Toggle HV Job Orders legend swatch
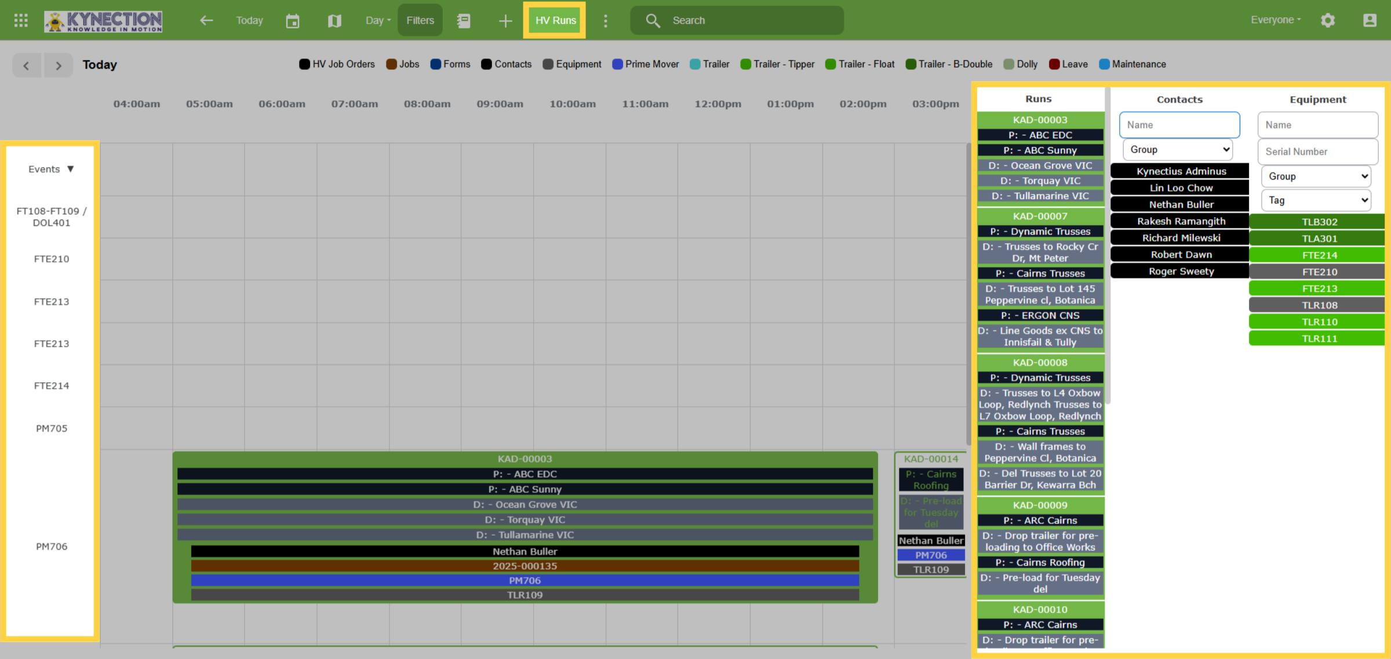This screenshot has width=1391, height=659. (x=304, y=64)
